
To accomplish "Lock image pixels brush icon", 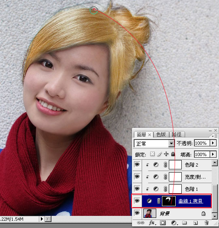I will tap(159, 154).
